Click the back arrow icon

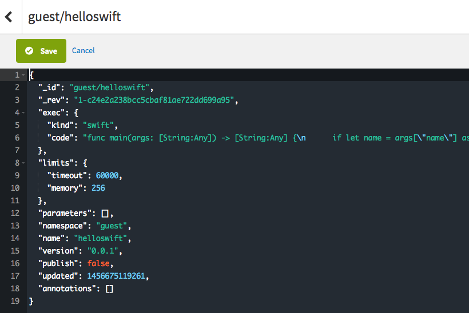(x=9, y=17)
